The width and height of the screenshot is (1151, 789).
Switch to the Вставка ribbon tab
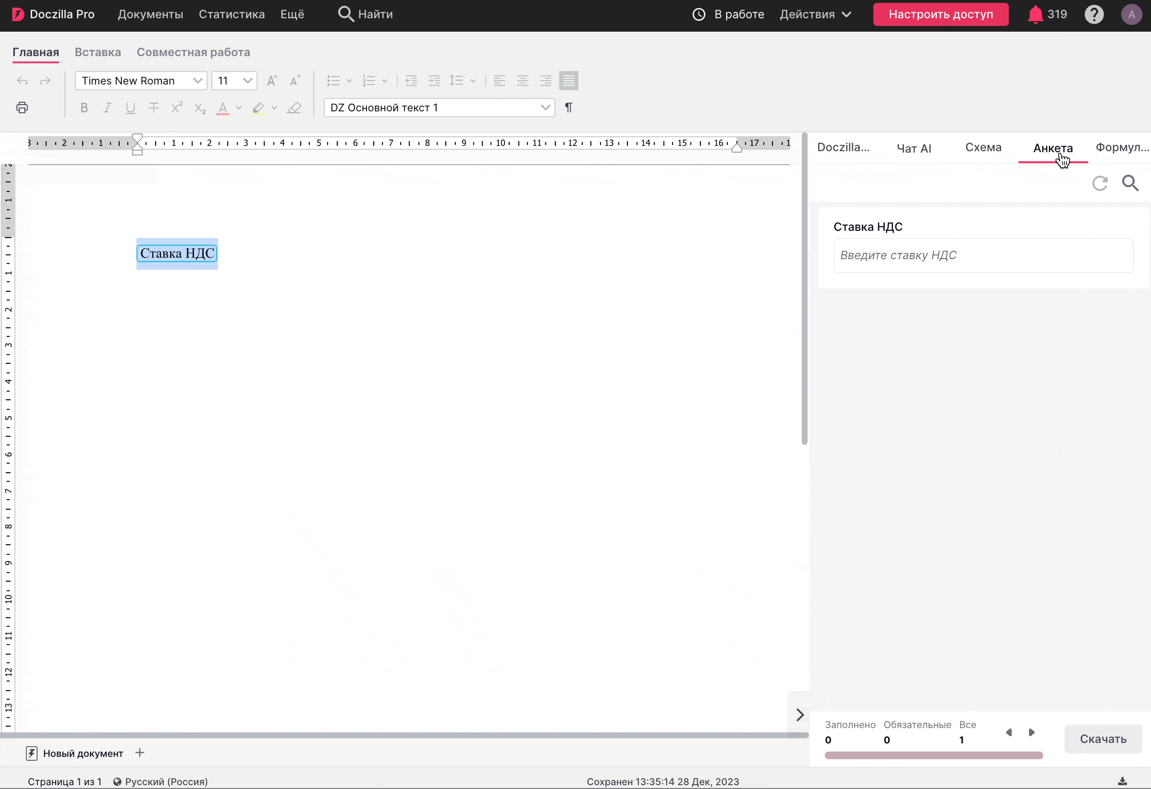coord(98,52)
